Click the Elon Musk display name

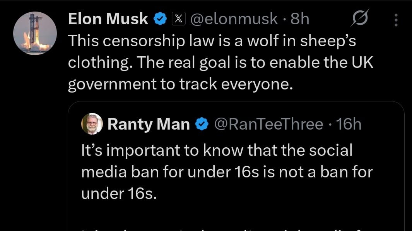pos(108,19)
